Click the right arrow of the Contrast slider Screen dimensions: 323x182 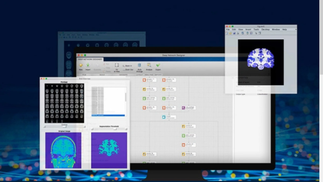[x=84, y=126]
